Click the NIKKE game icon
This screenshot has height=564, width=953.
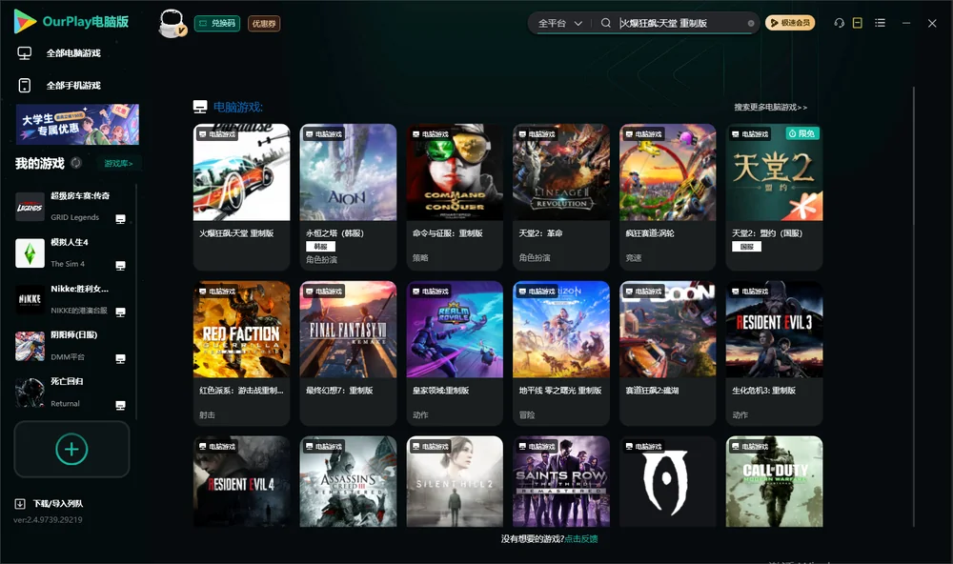pyautogui.click(x=30, y=299)
